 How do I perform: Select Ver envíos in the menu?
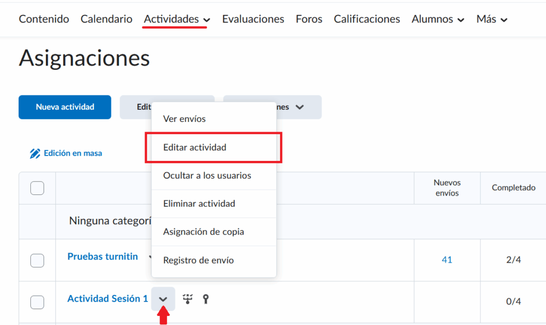184,119
